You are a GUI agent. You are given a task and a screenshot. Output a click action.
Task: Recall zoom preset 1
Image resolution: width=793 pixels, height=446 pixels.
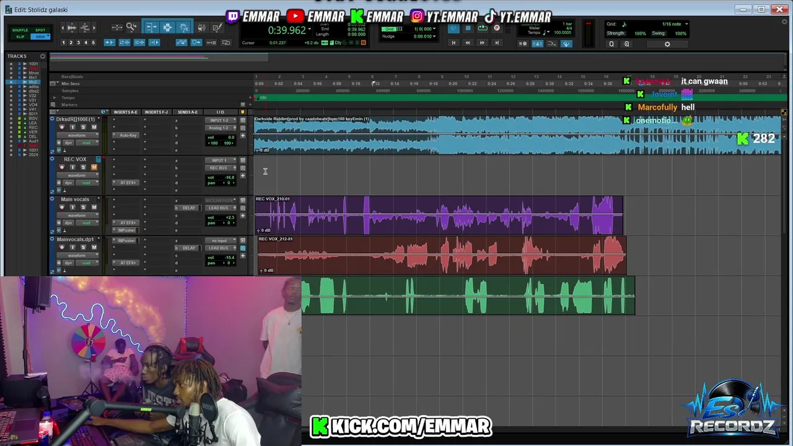coord(63,43)
